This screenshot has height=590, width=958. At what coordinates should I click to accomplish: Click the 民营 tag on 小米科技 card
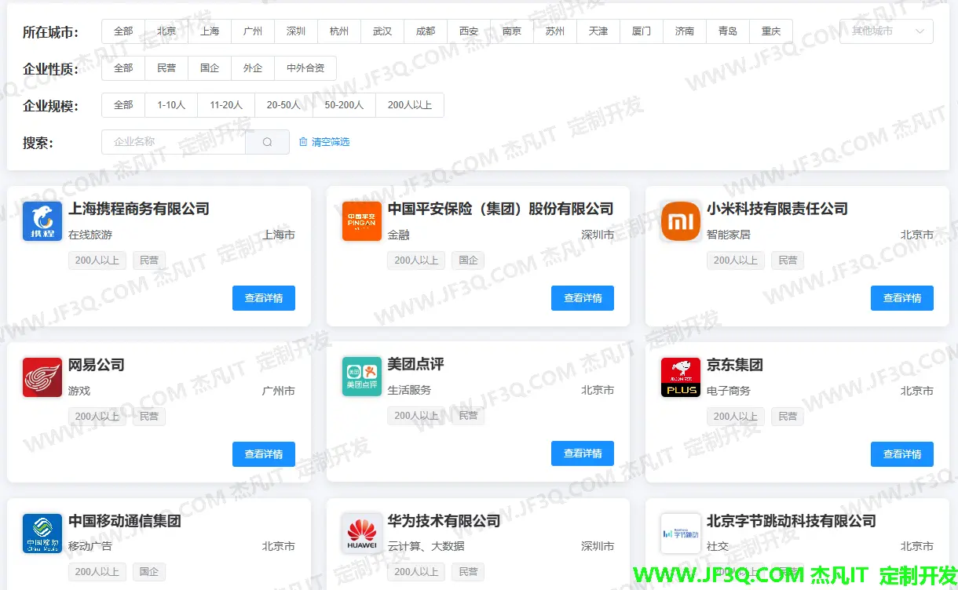(788, 260)
